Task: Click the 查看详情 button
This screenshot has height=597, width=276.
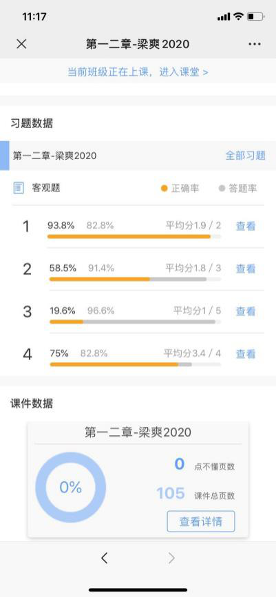Action: point(201,521)
